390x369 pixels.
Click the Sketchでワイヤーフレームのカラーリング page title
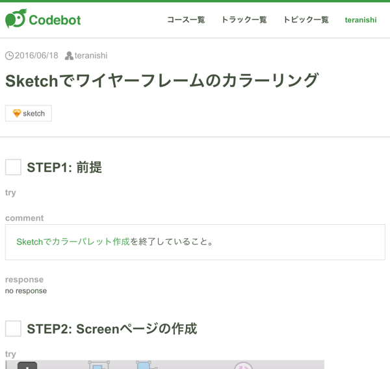pyautogui.click(x=162, y=81)
